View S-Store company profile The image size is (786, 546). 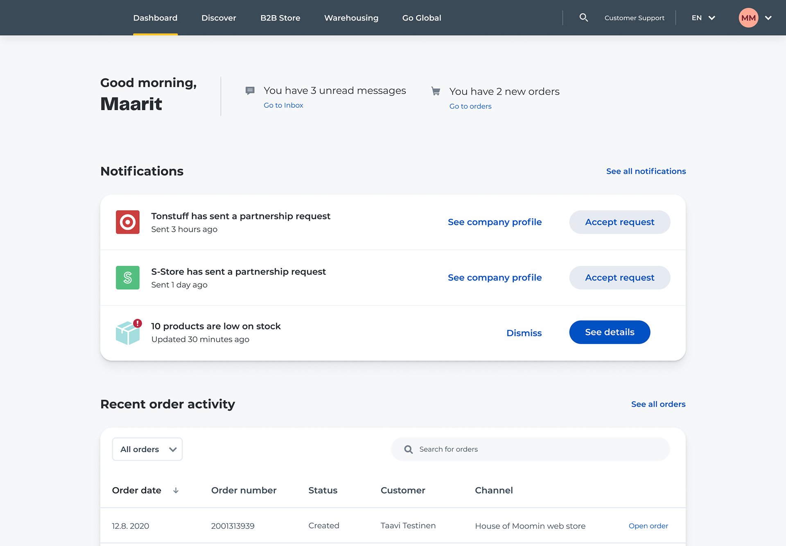pos(495,278)
